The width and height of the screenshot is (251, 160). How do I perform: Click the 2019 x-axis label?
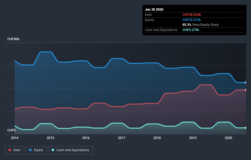(193, 138)
